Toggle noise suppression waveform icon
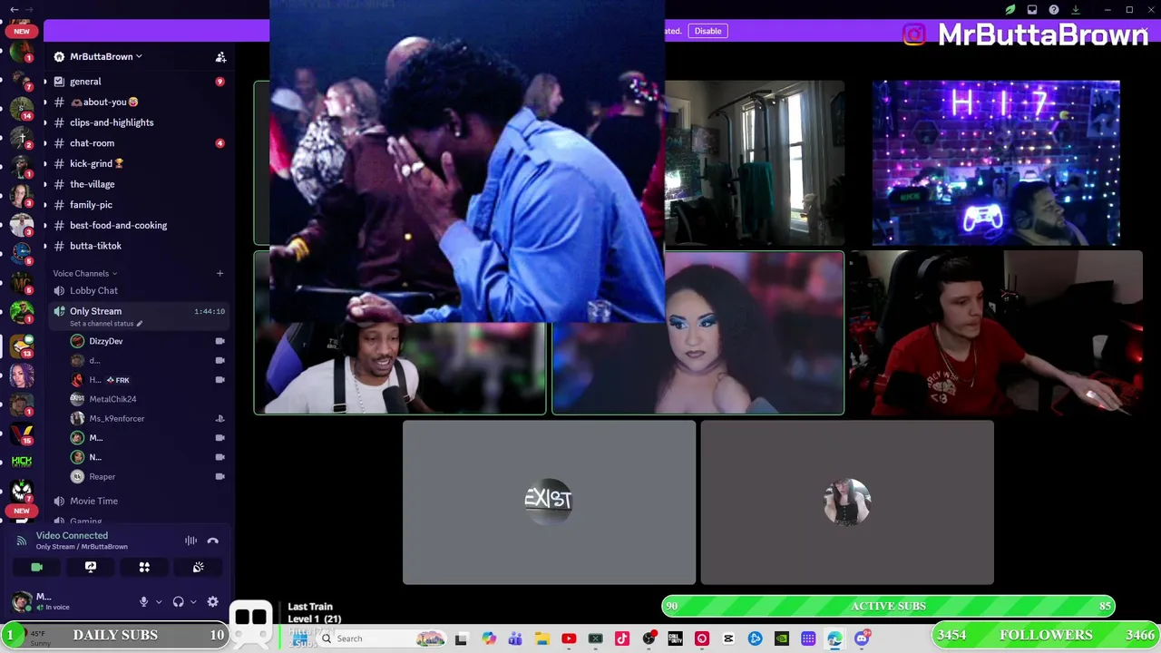This screenshot has width=1161, height=653. click(190, 541)
